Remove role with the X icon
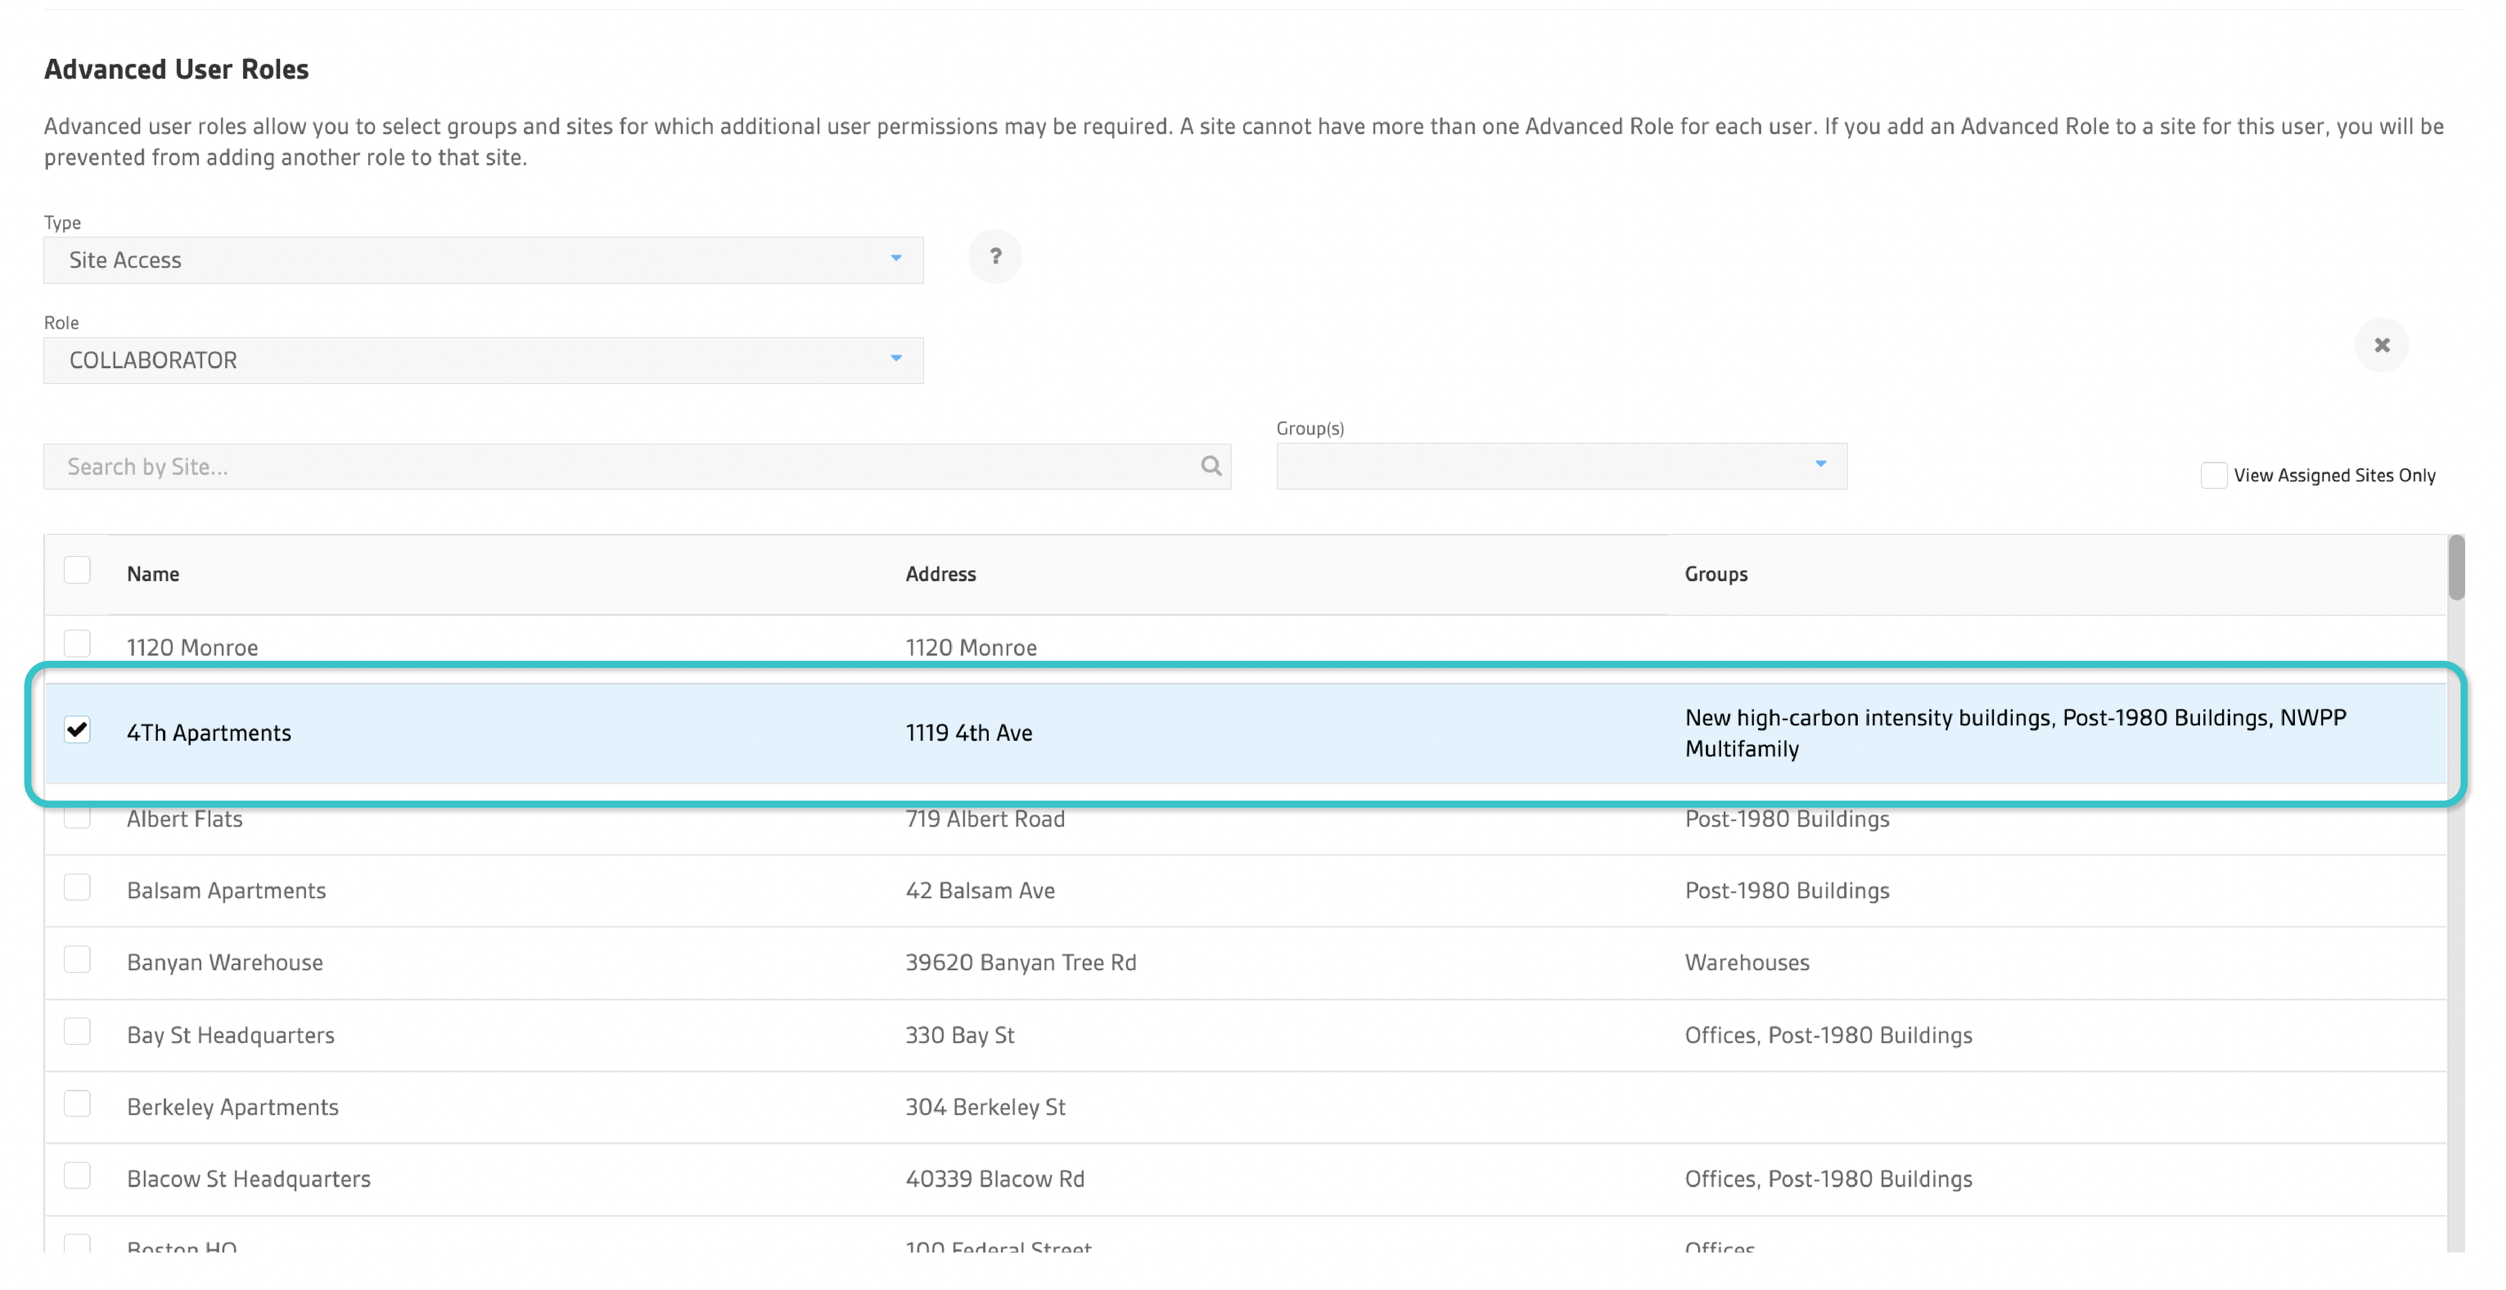The width and height of the screenshot is (2506, 1290). coord(2380,345)
